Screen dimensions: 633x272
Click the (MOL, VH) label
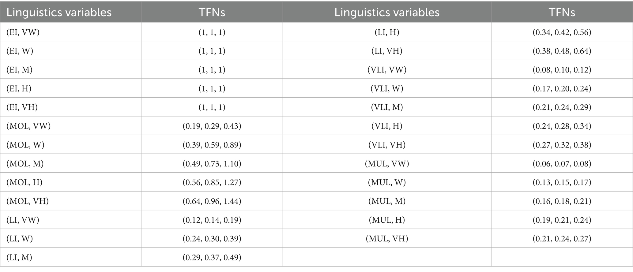(x=28, y=201)
